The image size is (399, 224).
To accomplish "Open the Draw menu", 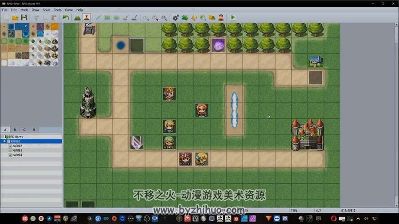I will [35, 10].
